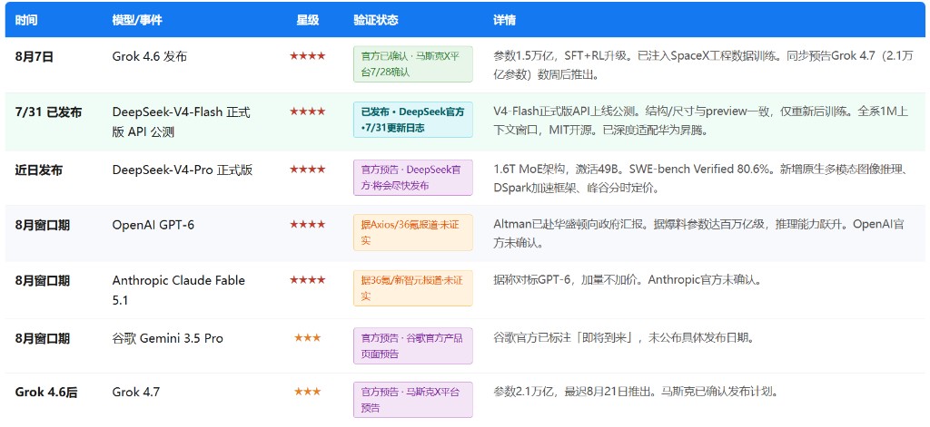
Task: Click the 官方预告·DeepSeek官方 将会尽快发布 badge
Action: click(x=413, y=177)
